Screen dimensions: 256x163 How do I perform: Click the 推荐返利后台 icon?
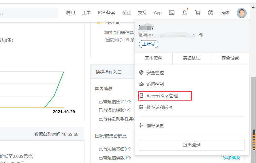point(141,107)
